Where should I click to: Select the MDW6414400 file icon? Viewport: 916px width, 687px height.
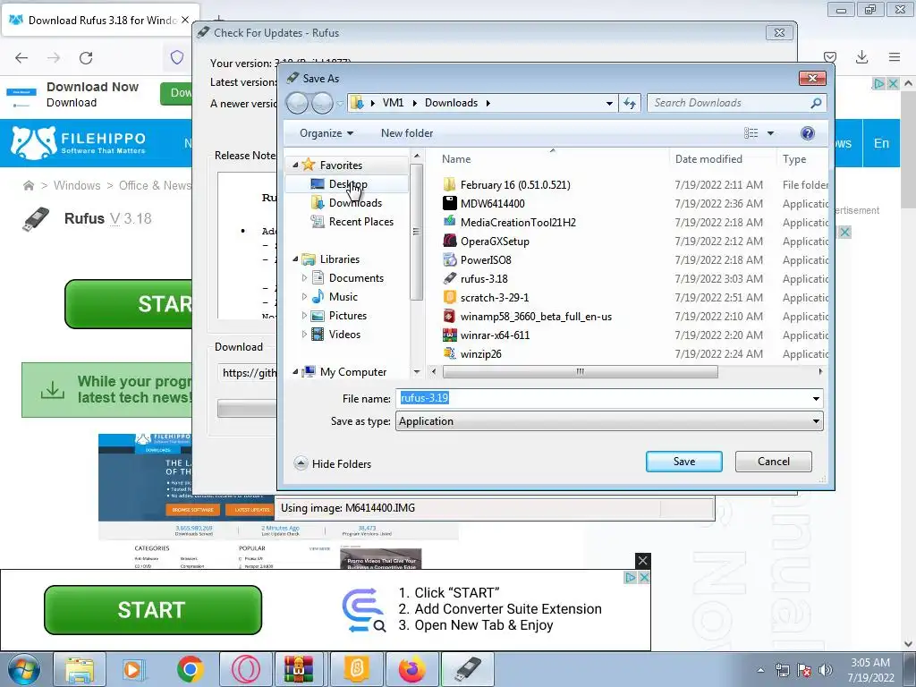[x=449, y=203]
